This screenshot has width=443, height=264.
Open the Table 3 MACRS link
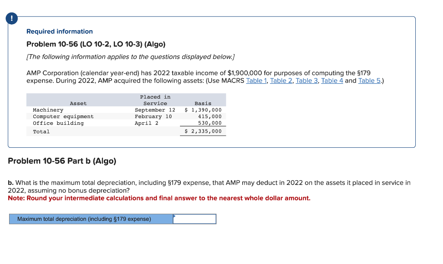pyautogui.click(x=307, y=80)
